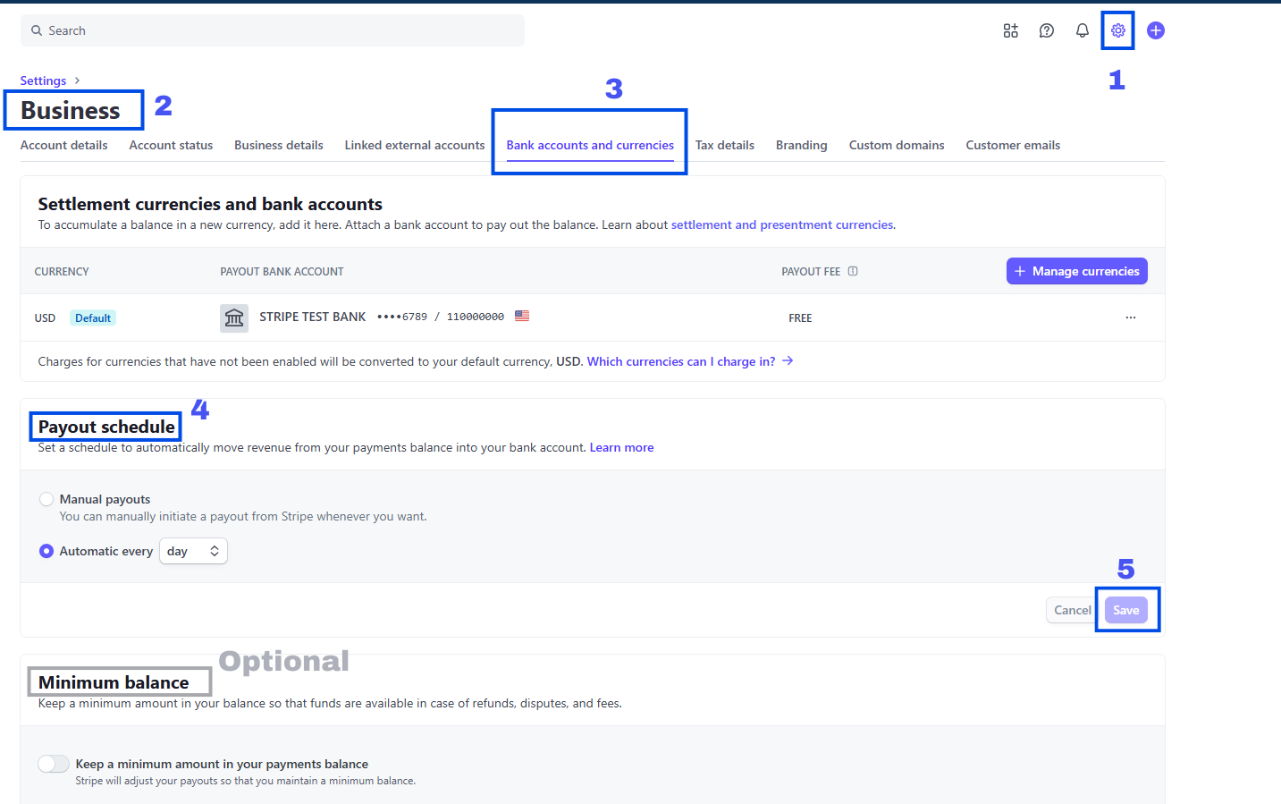
Task: Open the Branding tab
Action: click(801, 145)
